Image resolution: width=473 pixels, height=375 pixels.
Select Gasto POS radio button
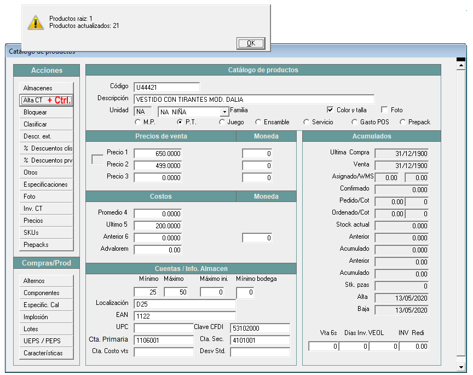[x=354, y=122]
